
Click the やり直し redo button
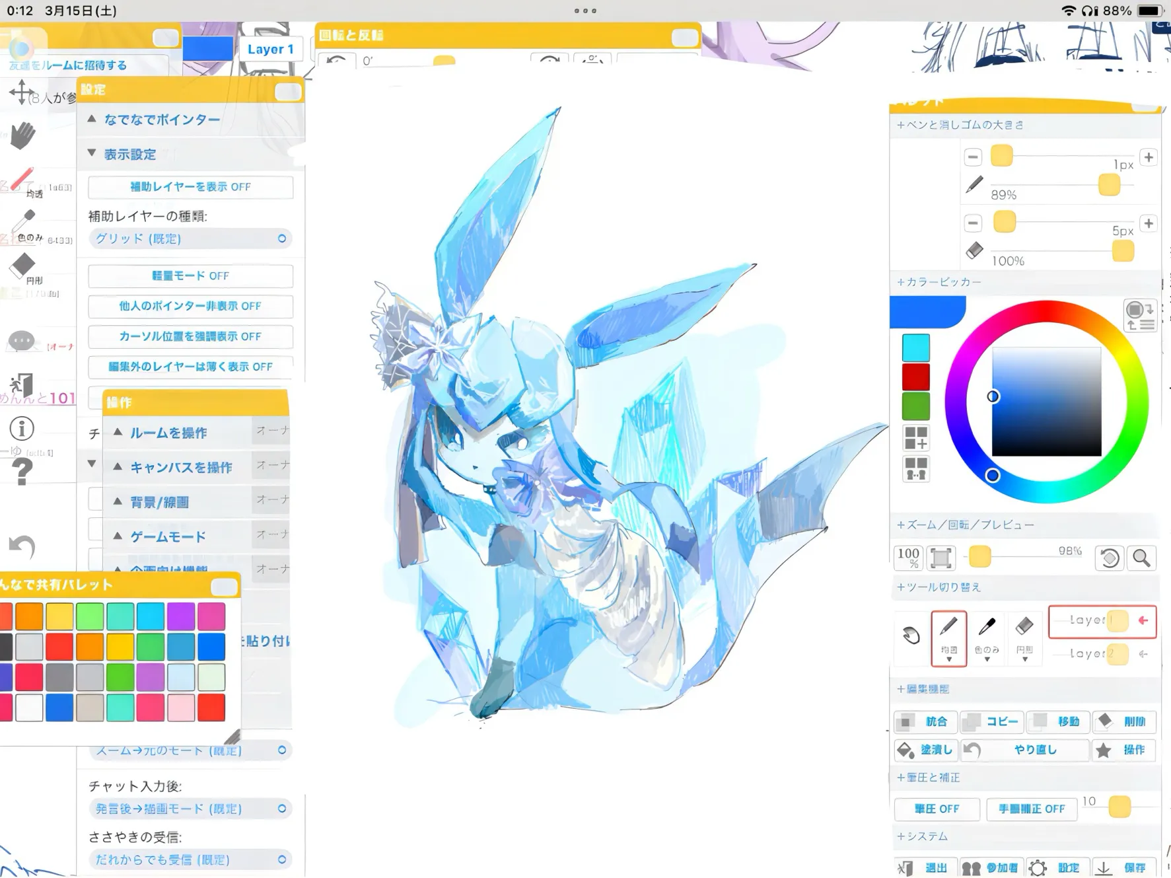pyautogui.click(x=1024, y=750)
